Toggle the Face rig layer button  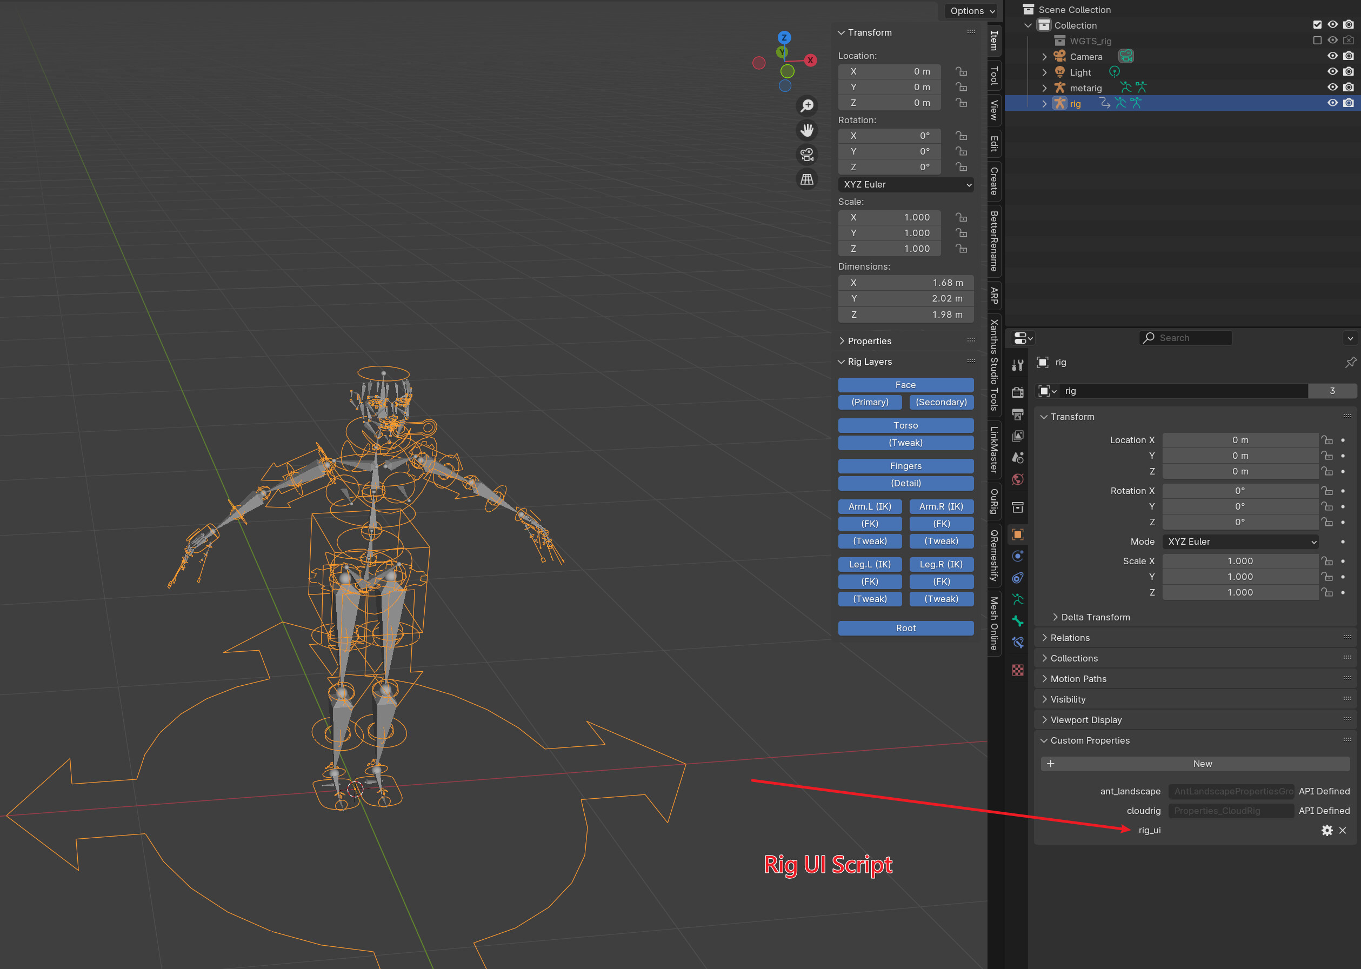(x=906, y=385)
